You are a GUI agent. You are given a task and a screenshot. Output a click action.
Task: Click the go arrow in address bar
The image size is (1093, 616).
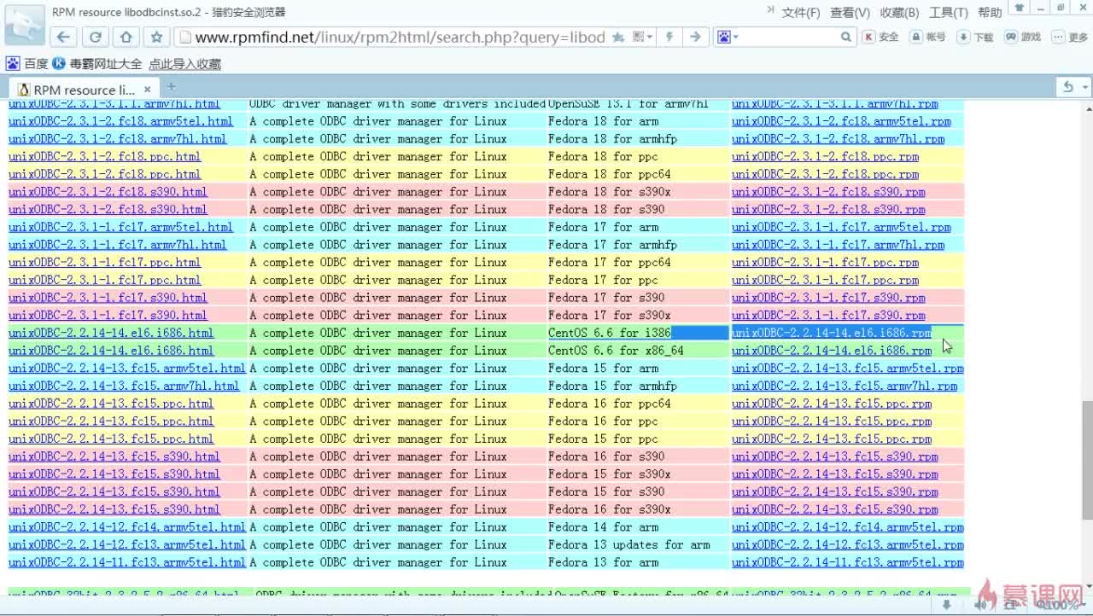coord(695,37)
